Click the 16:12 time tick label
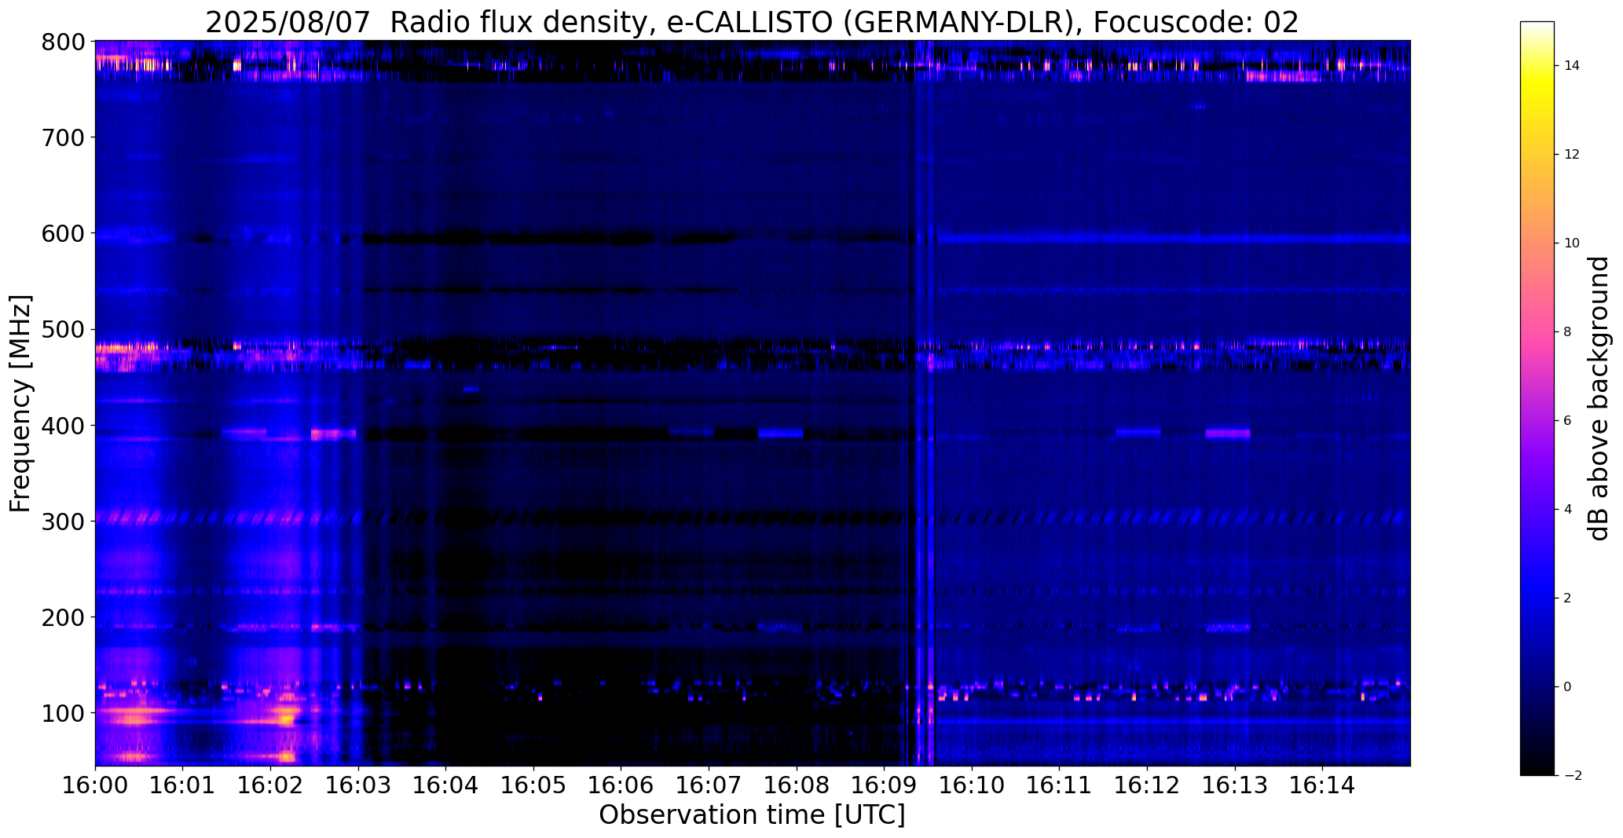 pos(1147,785)
